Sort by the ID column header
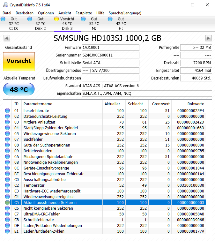The height and width of the screenshot is (241, 215). pos(17,104)
